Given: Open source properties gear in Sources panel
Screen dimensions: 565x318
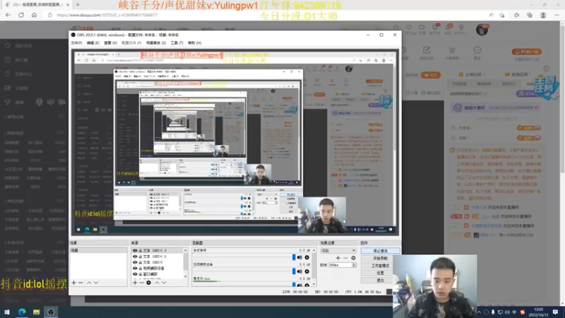Looking at the screenshot, I should point(148,283).
